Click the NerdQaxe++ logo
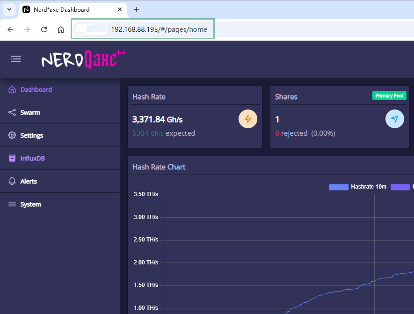The image size is (414, 314). [x=83, y=59]
